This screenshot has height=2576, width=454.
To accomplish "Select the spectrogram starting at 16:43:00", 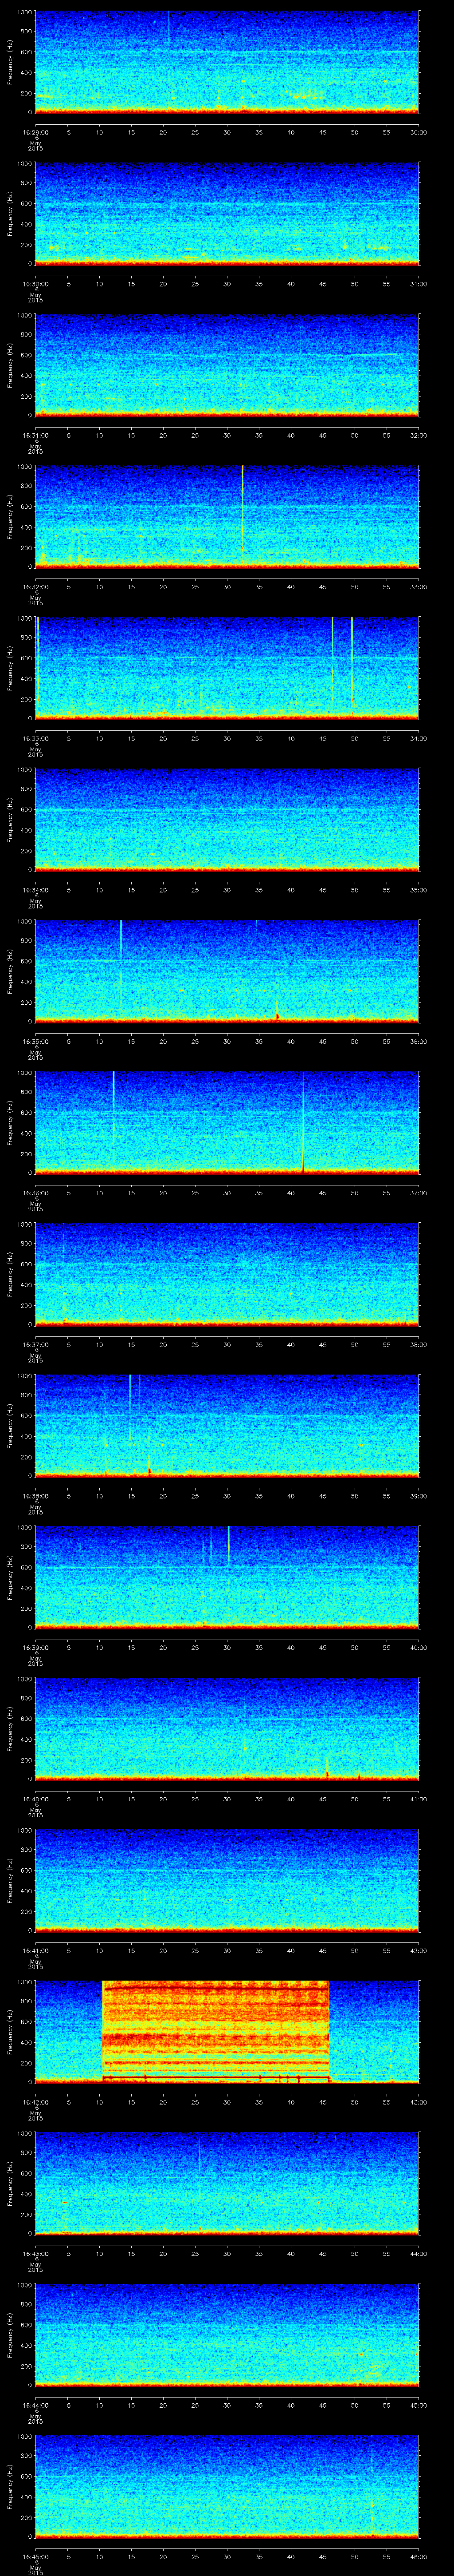I will (227, 2183).
